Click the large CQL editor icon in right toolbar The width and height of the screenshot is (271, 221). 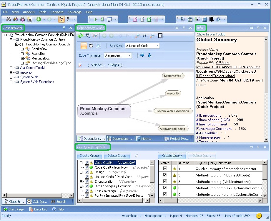point(211,19)
